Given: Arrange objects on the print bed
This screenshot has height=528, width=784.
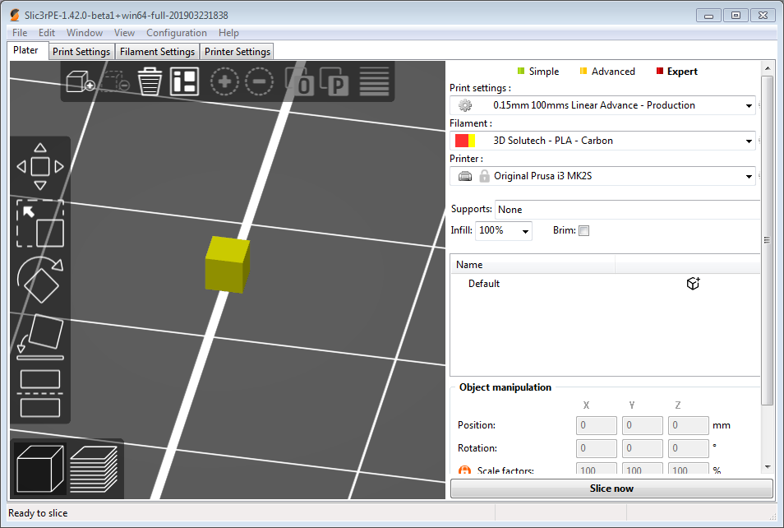Looking at the screenshot, I should (x=184, y=81).
